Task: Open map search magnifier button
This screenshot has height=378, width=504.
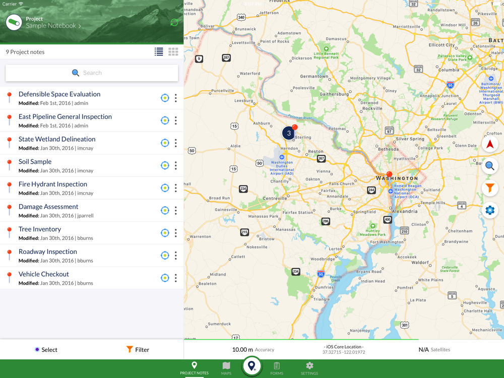Action: [490, 166]
